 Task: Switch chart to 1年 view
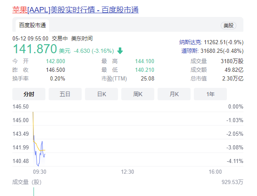210,94
